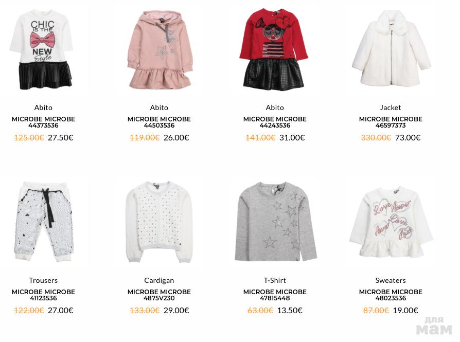Open the pink hooded dress image
Image resolution: width=460 pixels, height=342 pixels.
(x=160, y=50)
